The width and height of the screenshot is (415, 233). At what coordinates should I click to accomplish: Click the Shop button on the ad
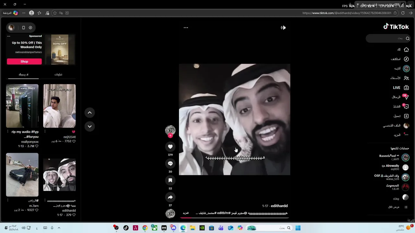pos(24,61)
